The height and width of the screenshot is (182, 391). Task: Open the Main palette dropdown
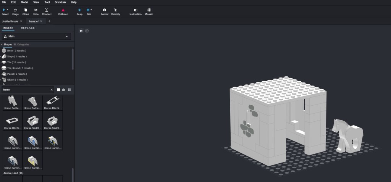[x=36, y=37]
